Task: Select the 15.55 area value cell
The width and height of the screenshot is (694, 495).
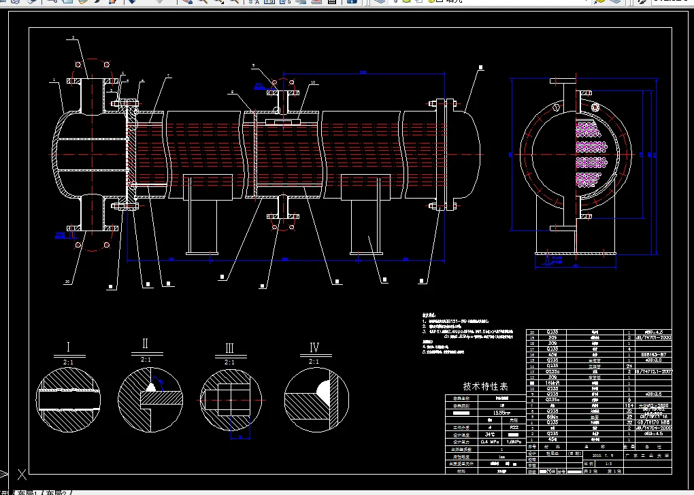Action: pos(502,413)
